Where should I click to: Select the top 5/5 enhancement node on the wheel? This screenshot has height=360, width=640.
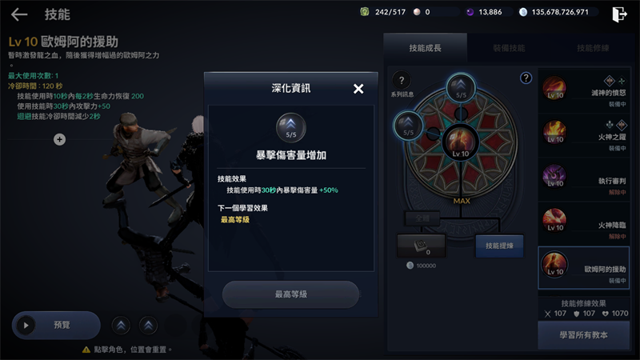coord(461,87)
